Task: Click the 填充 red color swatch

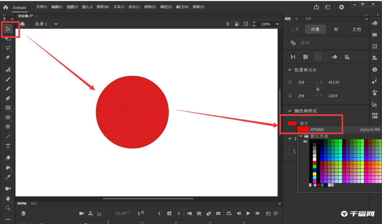Action: click(292, 123)
